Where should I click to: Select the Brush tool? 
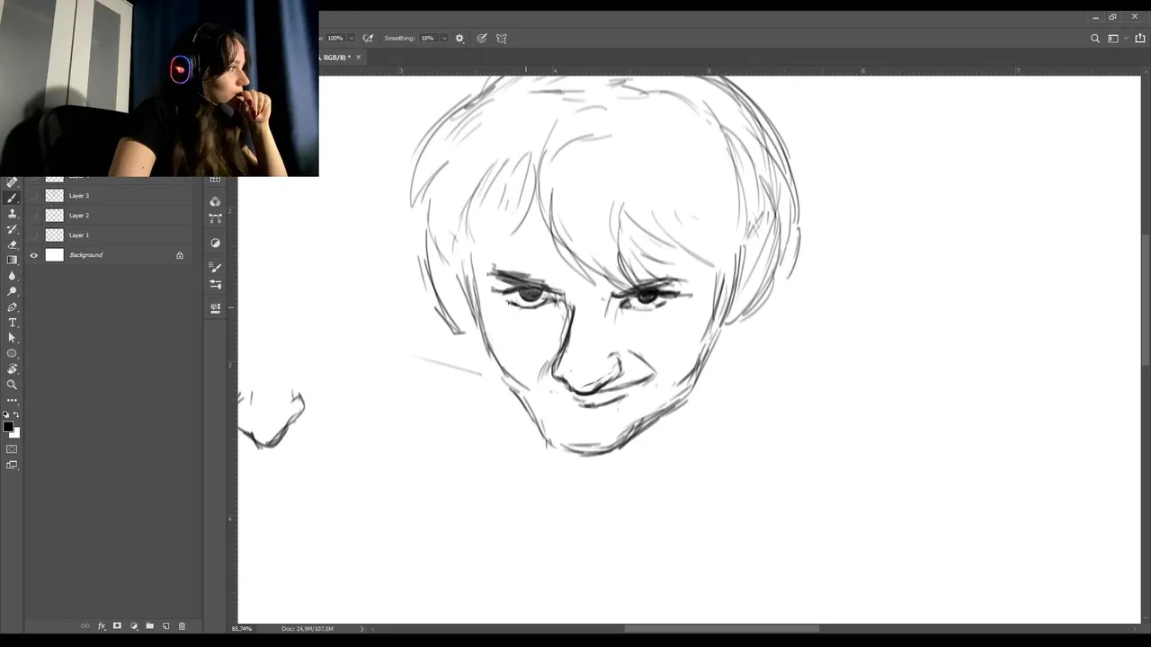(12, 199)
